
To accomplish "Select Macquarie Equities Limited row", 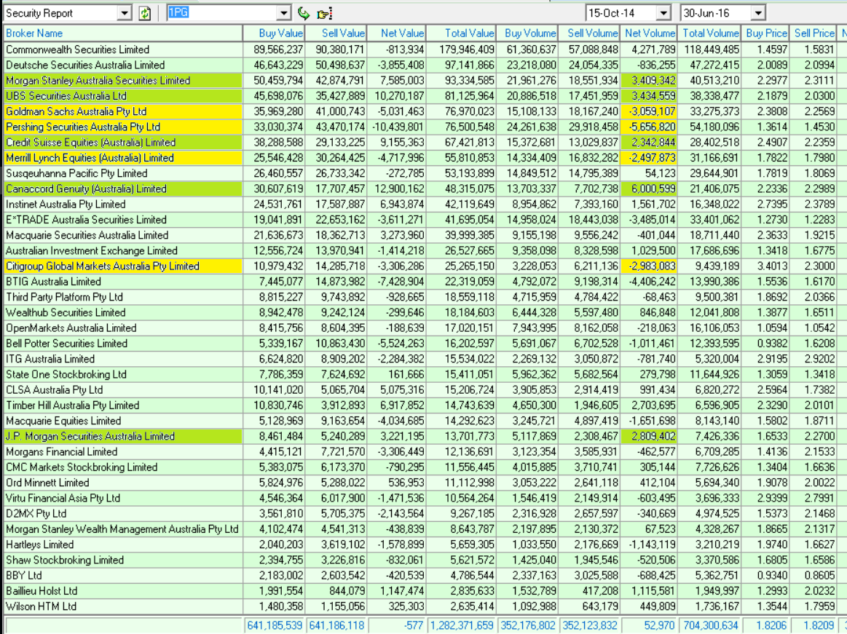I will [122, 421].
